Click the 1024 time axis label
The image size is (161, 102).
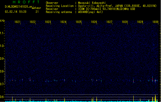[63, 22]
